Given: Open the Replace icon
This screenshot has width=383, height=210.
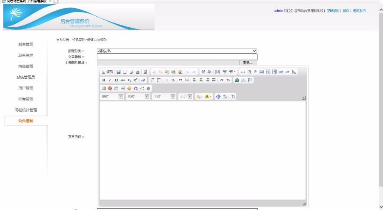Looking at the screenshot, I should pyautogui.click(x=209, y=72).
